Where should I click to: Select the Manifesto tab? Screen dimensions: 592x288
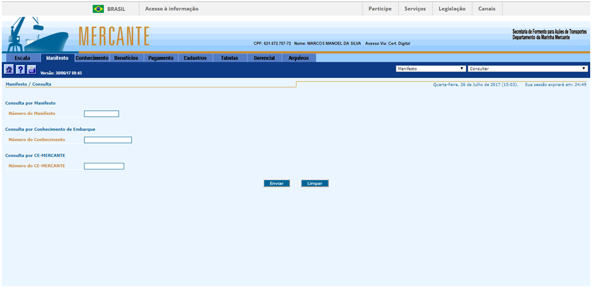(57, 58)
